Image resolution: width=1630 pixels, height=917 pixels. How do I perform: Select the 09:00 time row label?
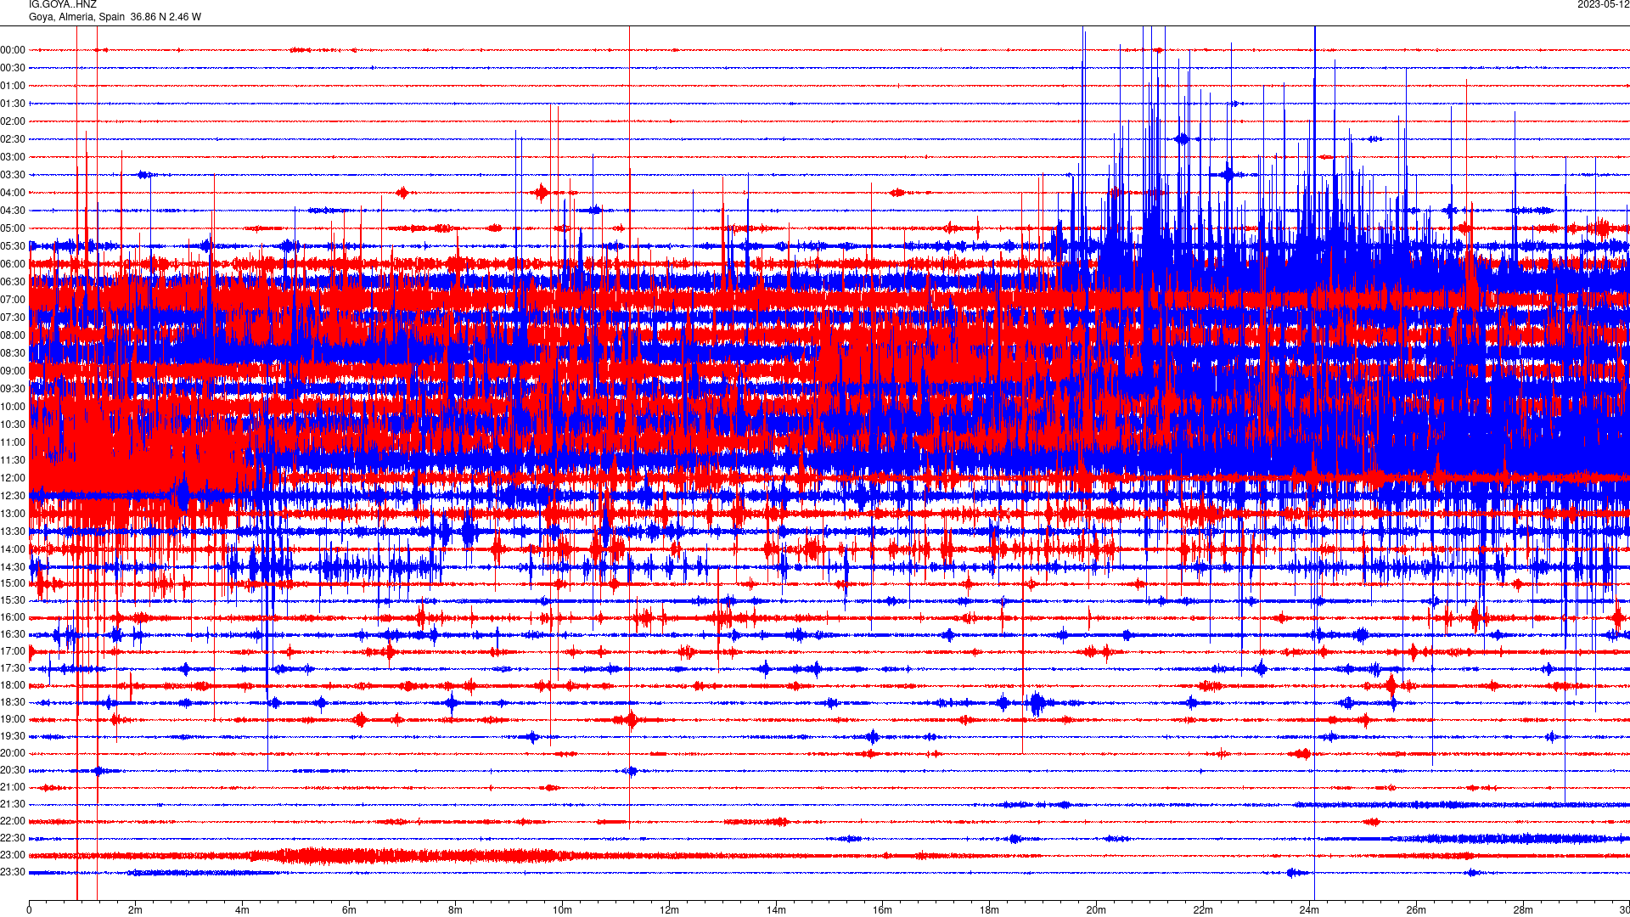click(13, 371)
